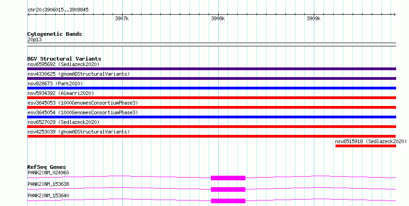Click the red bar below esv3645053
This screenshot has height=206, width=409.
211,107
